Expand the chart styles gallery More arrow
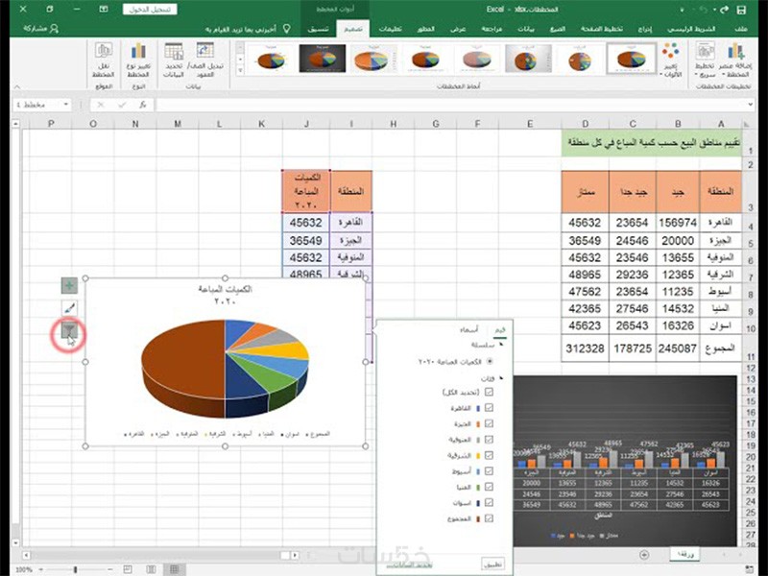 tap(240, 71)
